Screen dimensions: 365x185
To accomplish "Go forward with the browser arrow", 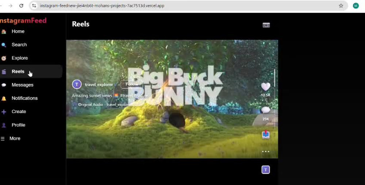I will point(11,5).
